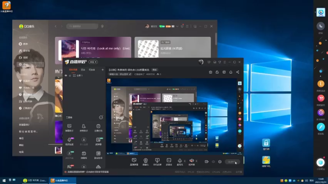Open Recommend in QQ Music sidebar
Viewport: 328px width, 184px height.
pyautogui.click(x=23, y=44)
